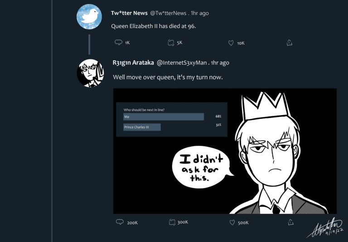This screenshot has height=242, width=348.
Task: Vote for 'Prince Charles III' poll option
Action: pyautogui.click(x=142, y=127)
